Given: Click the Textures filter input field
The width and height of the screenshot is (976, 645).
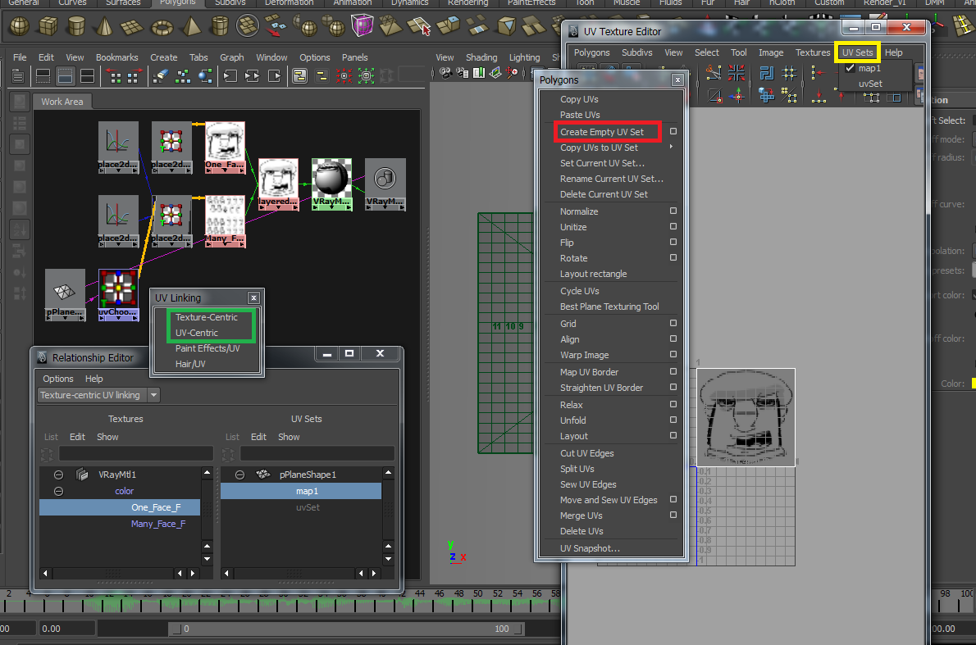Looking at the screenshot, I should click(x=135, y=453).
